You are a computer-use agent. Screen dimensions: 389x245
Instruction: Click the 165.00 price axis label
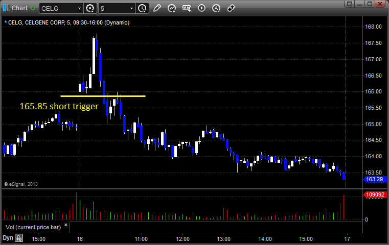click(x=373, y=124)
